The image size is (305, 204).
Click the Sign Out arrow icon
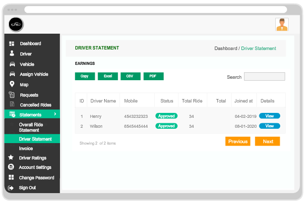click(11, 188)
